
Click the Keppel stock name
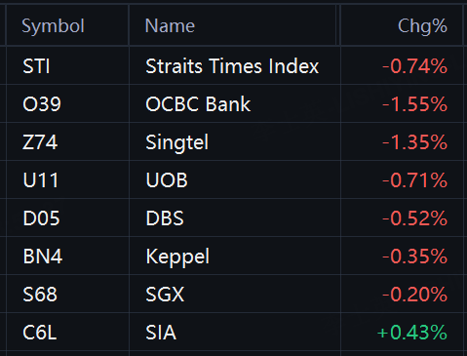coord(177,257)
